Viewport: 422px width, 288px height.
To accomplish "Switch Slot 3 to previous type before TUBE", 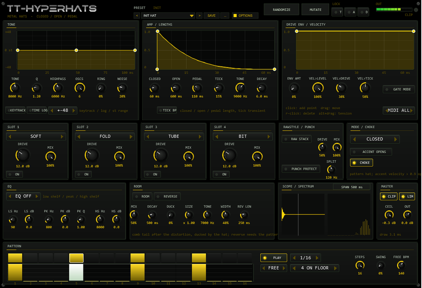I will (147, 136).
